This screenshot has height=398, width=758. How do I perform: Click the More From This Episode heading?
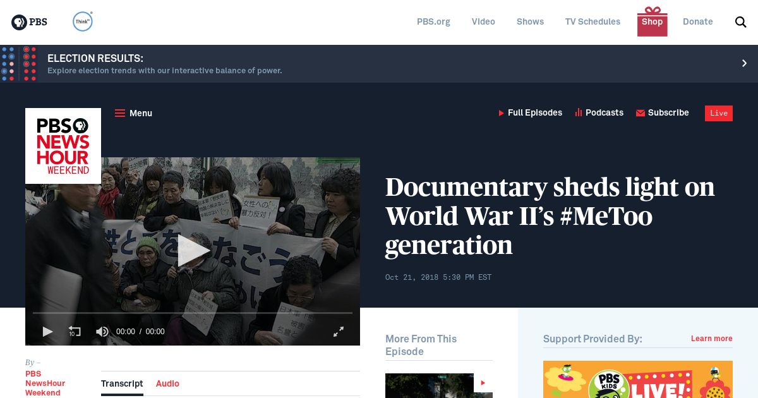coord(421,345)
